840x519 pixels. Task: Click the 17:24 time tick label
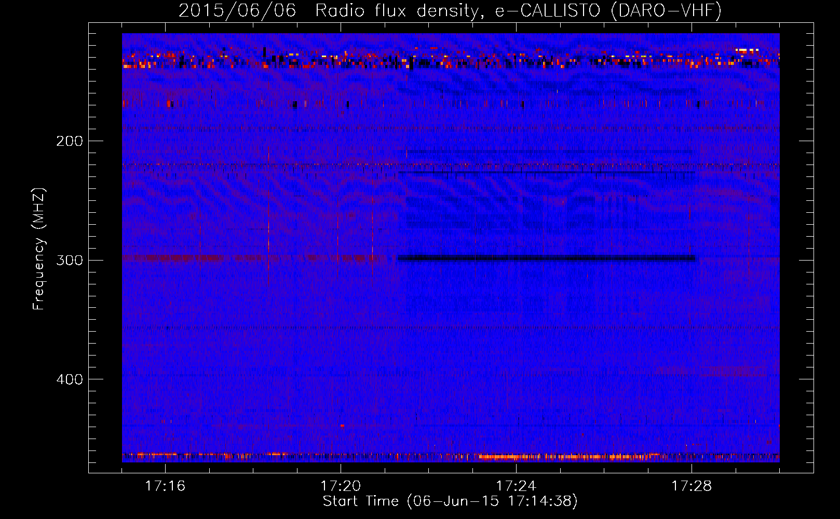point(516,486)
